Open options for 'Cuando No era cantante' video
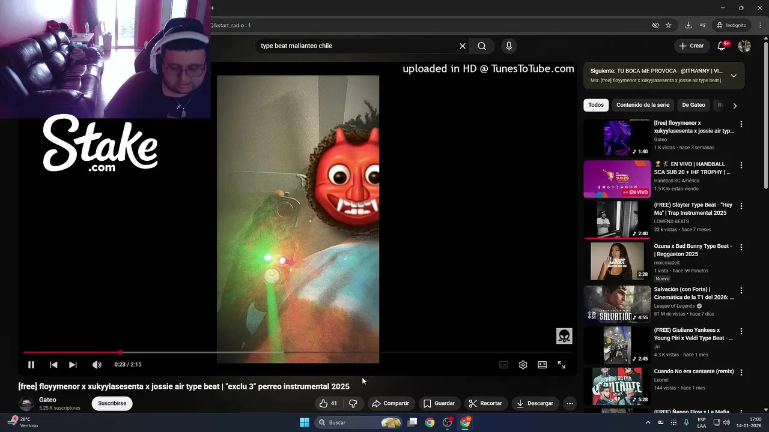 (x=741, y=373)
